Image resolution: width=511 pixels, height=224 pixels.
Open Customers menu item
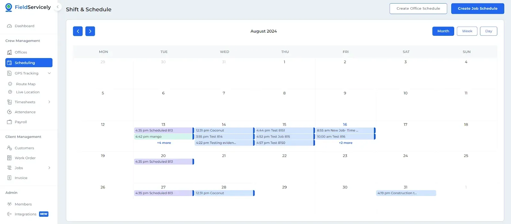24,148
